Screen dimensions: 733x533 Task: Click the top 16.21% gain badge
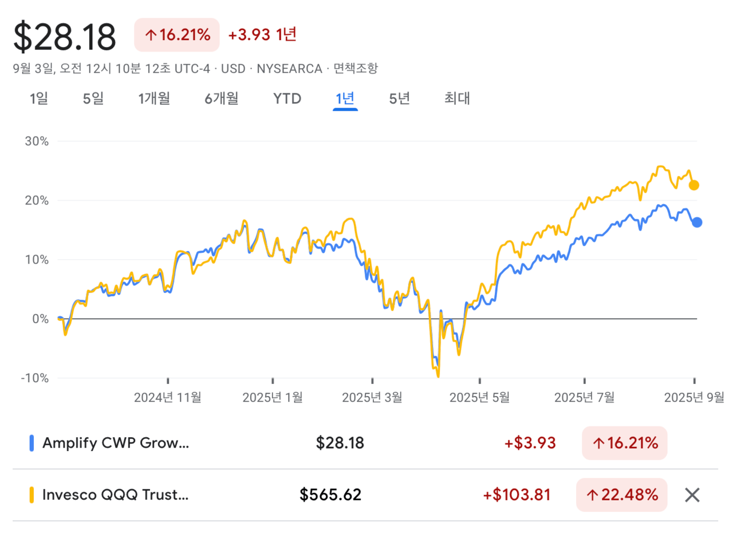[177, 35]
